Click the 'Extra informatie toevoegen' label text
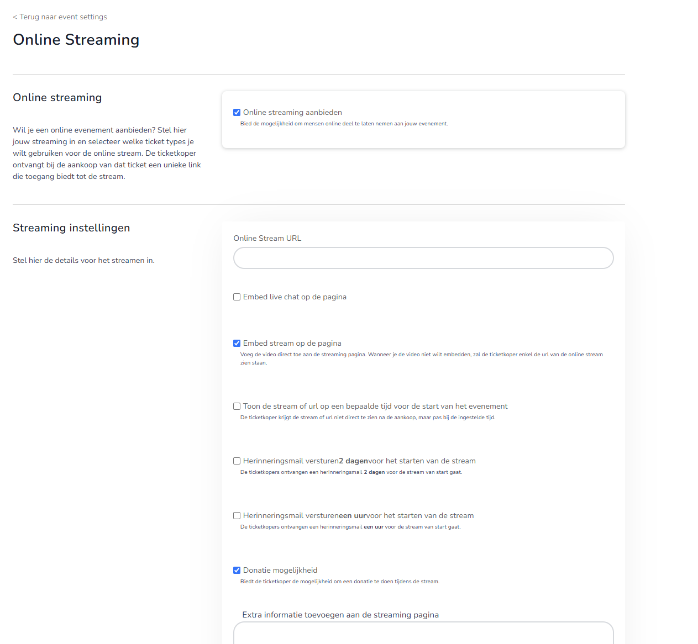This screenshot has width=698, height=644. point(340,615)
